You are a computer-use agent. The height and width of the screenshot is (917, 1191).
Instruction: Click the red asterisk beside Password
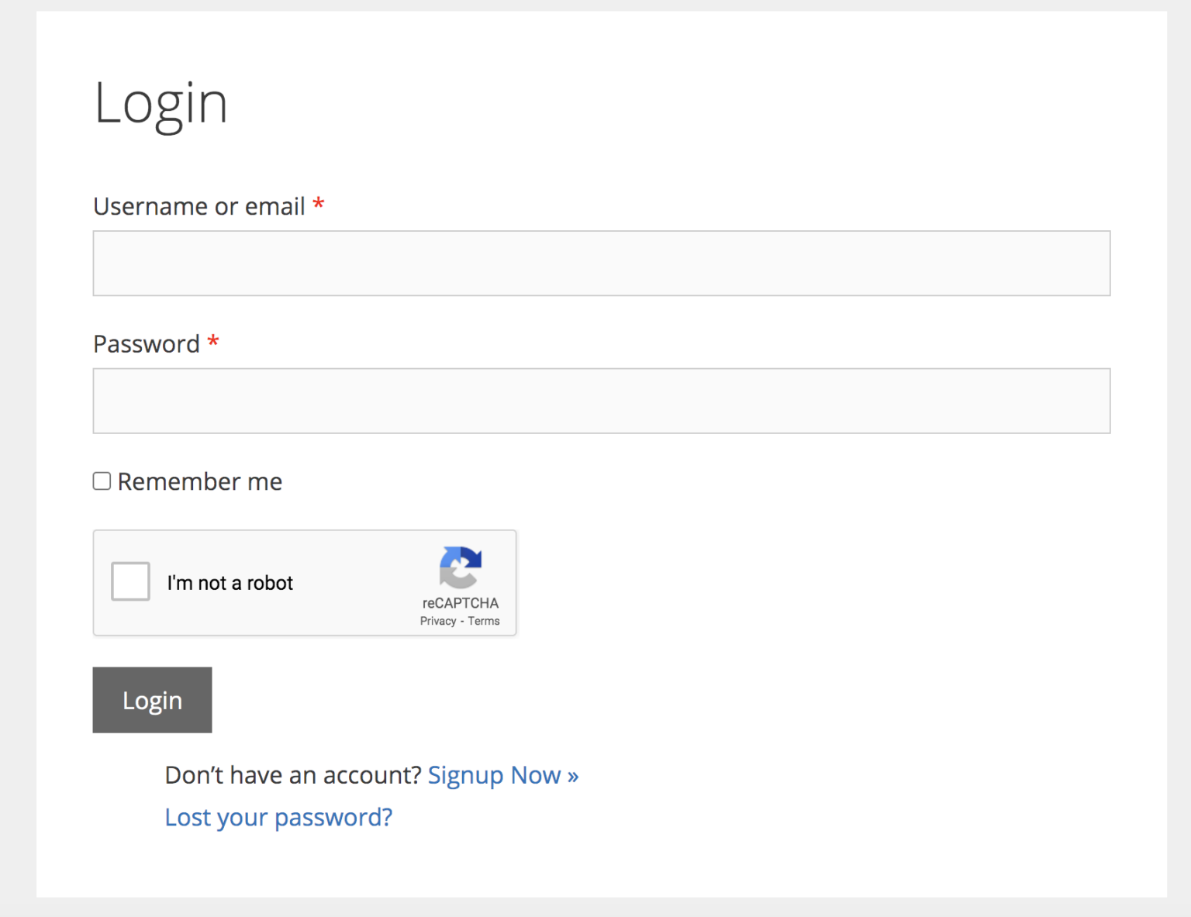(213, 341)
